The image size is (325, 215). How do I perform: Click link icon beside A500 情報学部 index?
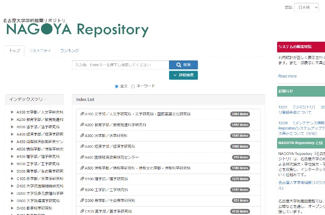point(82,168)
